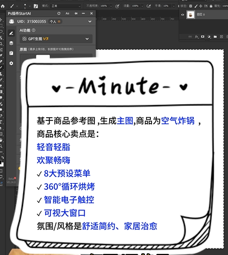Click the smoothing 10% value field
The height and width of the screenshot is (255, 228).
(167, 6)
